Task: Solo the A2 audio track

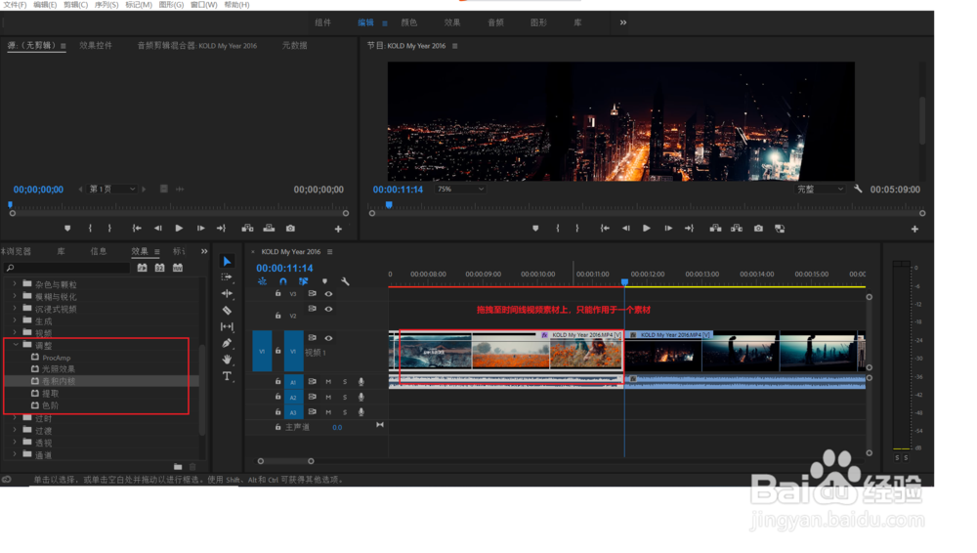Action: pyautogui.click(x=344, y=398)
